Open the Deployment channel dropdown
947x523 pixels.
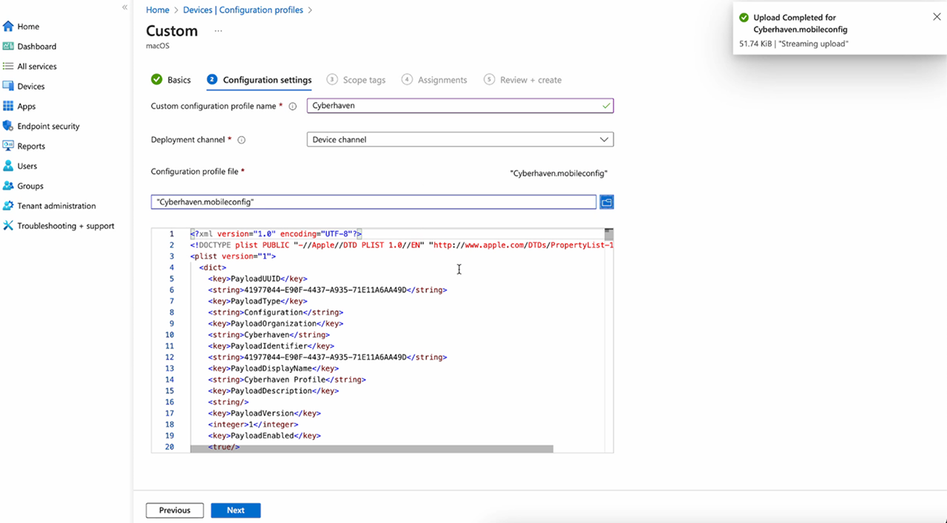(459, 140)
